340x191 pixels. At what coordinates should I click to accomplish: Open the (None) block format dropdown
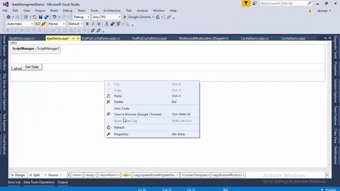(56, 24)
